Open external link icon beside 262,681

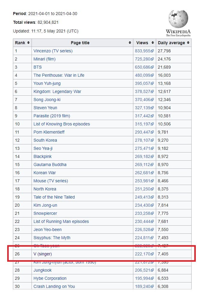pos(152,173)
